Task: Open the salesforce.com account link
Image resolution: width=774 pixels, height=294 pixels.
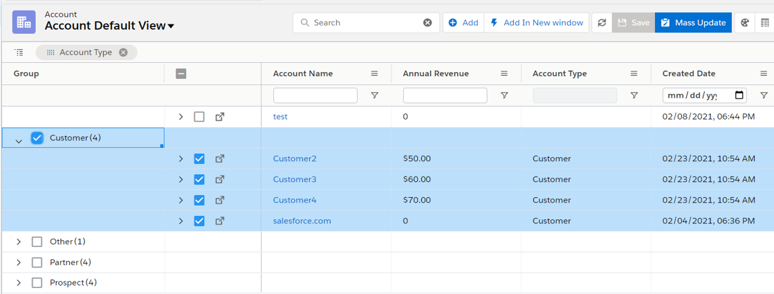Action: (x=302, y=221)
